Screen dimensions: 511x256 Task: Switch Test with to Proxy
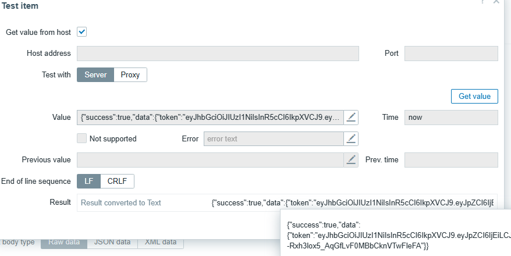[x=130, y=74]
